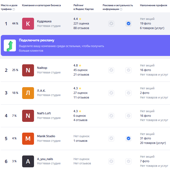Click the advertising rocket icon for Nail's Loft
The image size is (170, 177).
tap(111, 116)
